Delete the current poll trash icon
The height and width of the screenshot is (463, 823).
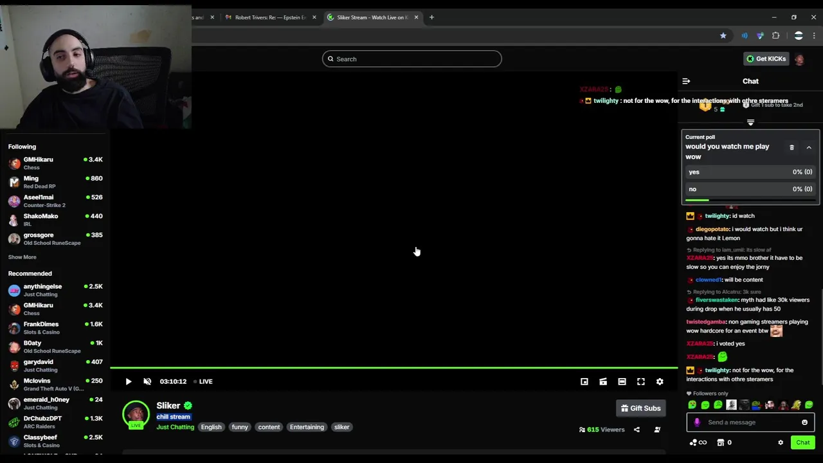coord(791,147)
